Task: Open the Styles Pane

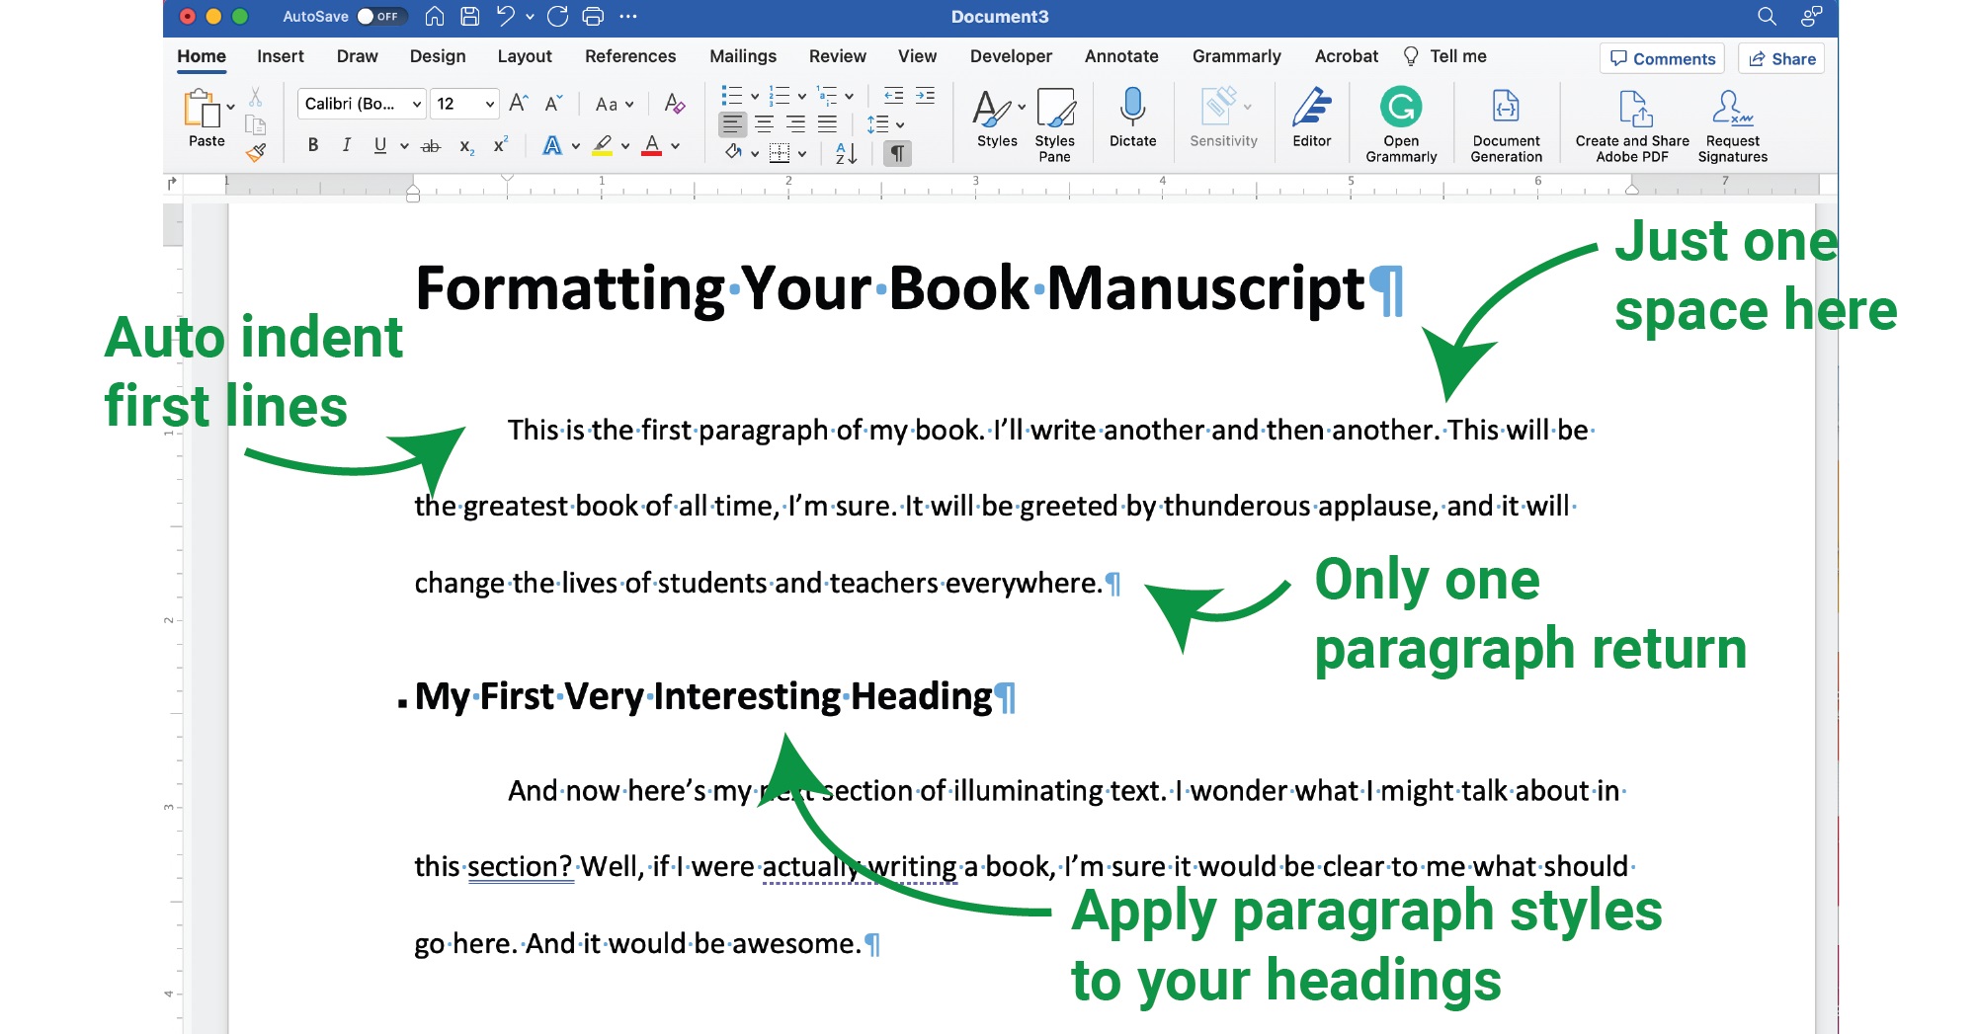Action: pos(1054,124)
